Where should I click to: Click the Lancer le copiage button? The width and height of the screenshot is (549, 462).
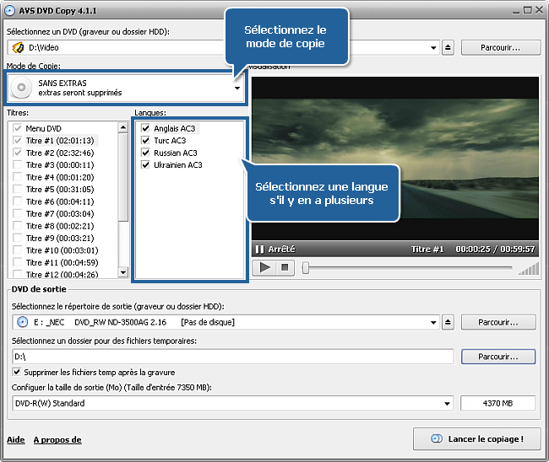pos(477,439)
